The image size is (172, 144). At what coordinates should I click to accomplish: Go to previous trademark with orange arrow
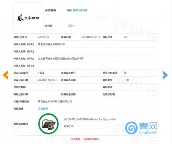(5, 75)
